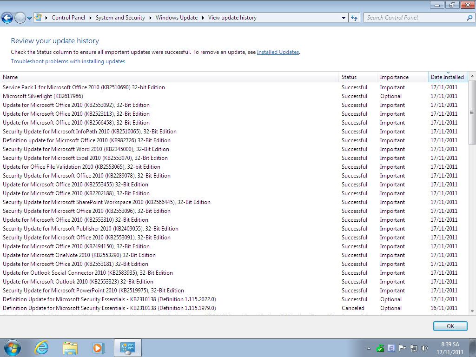Image resolution: width=476 pixels, height=357 pixels.
Task: Click green security tray icon
Action: (x=380, y=348)
